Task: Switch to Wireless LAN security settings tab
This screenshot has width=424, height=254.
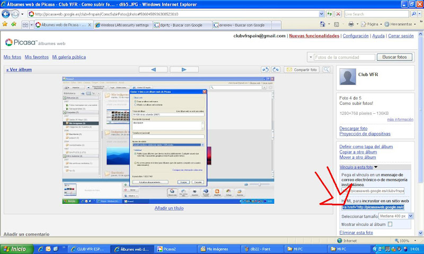Action: [x=123, y=25]
